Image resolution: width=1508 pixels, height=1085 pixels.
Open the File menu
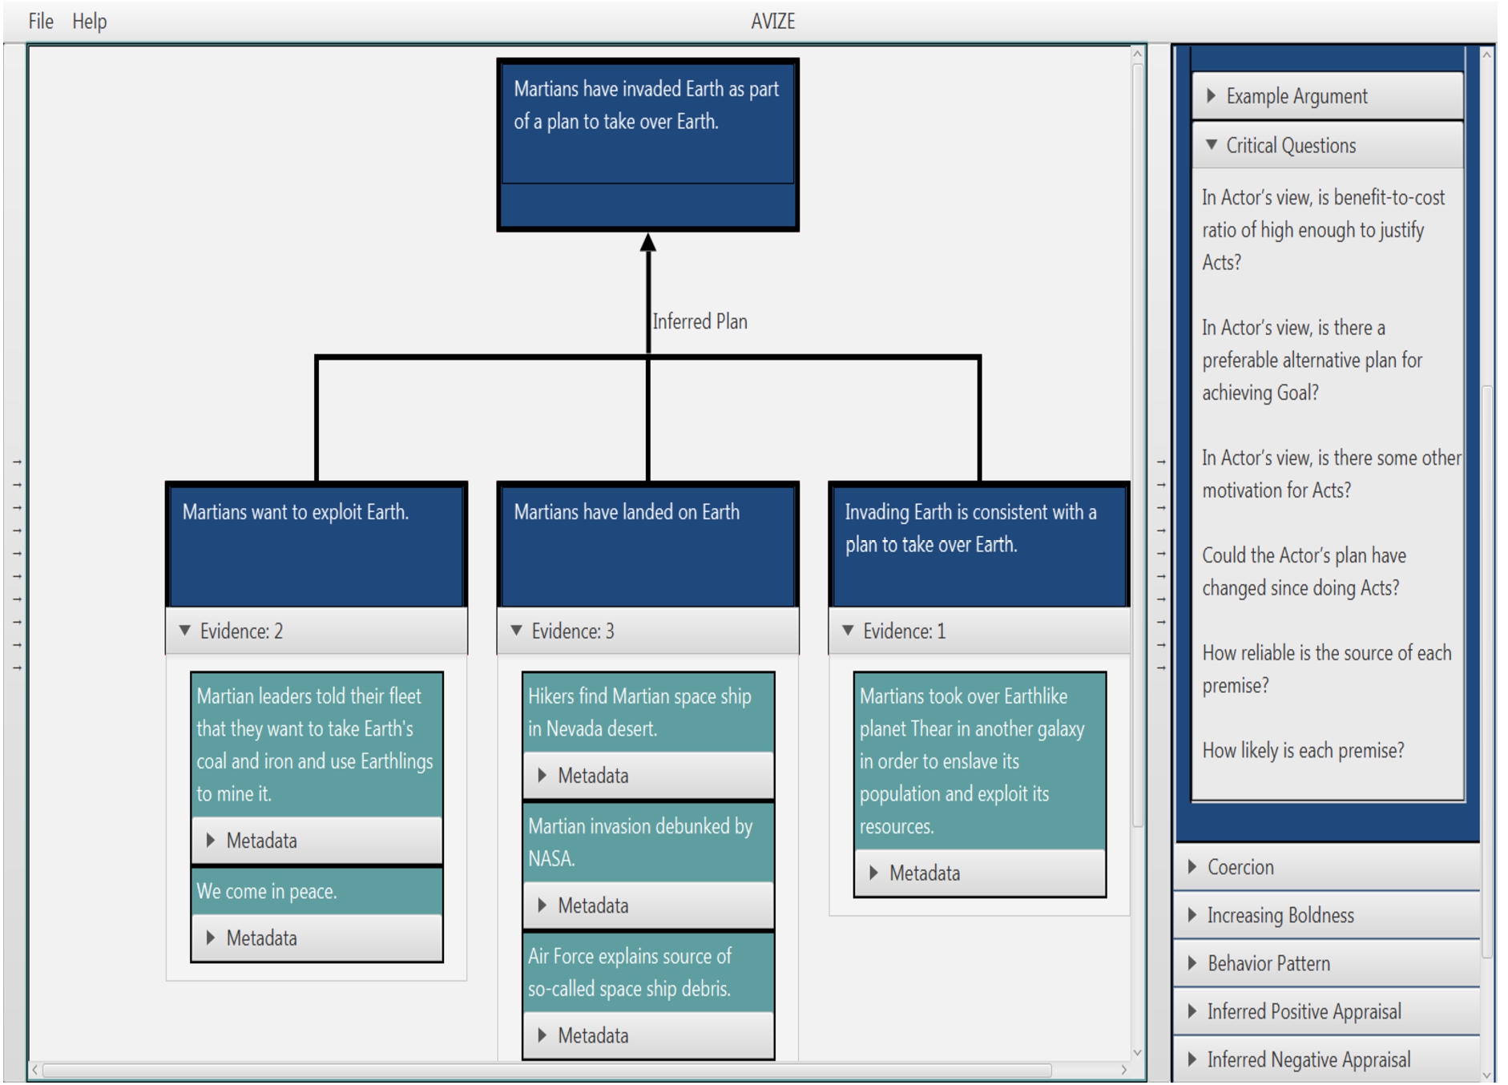40,22
